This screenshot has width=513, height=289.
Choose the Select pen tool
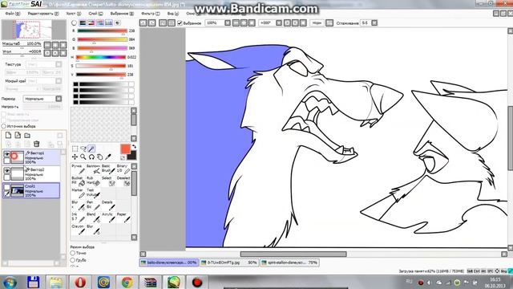click(108, 181)
